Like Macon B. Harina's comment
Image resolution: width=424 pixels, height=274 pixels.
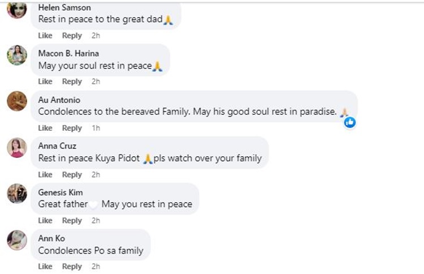[x=45, y=82]
